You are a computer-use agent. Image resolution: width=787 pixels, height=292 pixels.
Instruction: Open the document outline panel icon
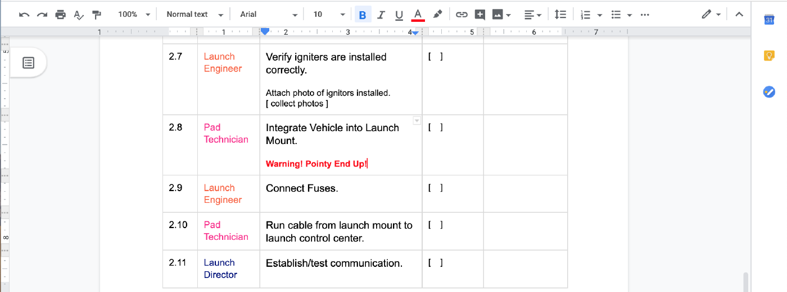point(29,63)
